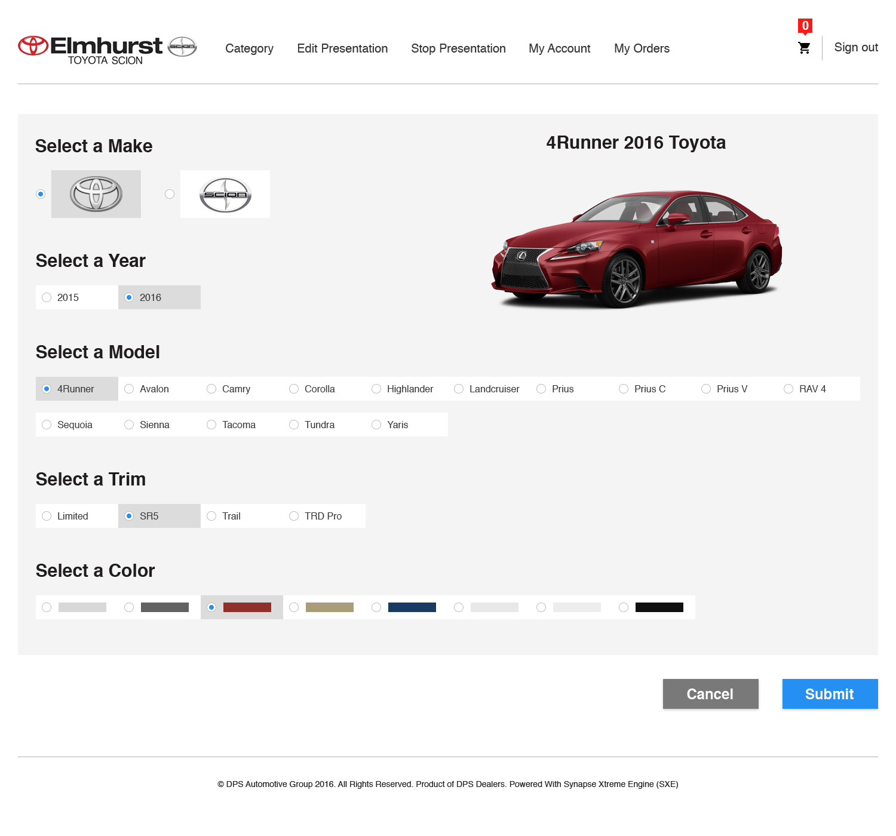Open Edit Presentation

click(342, 48)
